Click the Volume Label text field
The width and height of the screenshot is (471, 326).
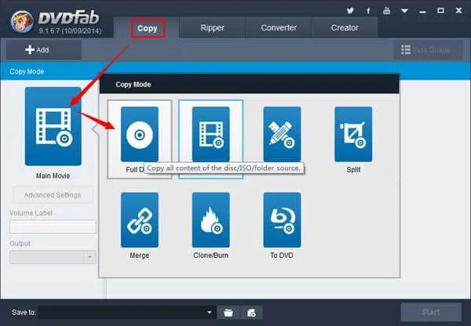[53, 226]
